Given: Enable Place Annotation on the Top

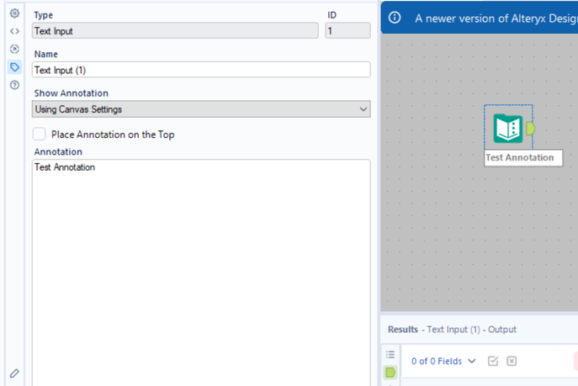Looking at the screenshot, I should [x=39, y=134].
